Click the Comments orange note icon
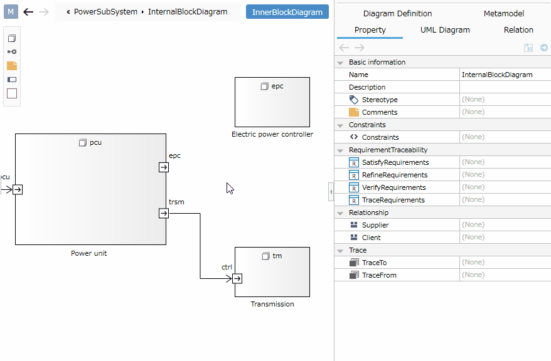 (x=354, y=112)
